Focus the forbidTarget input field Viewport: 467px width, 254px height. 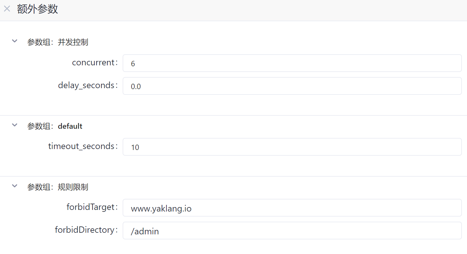point(292,208)
